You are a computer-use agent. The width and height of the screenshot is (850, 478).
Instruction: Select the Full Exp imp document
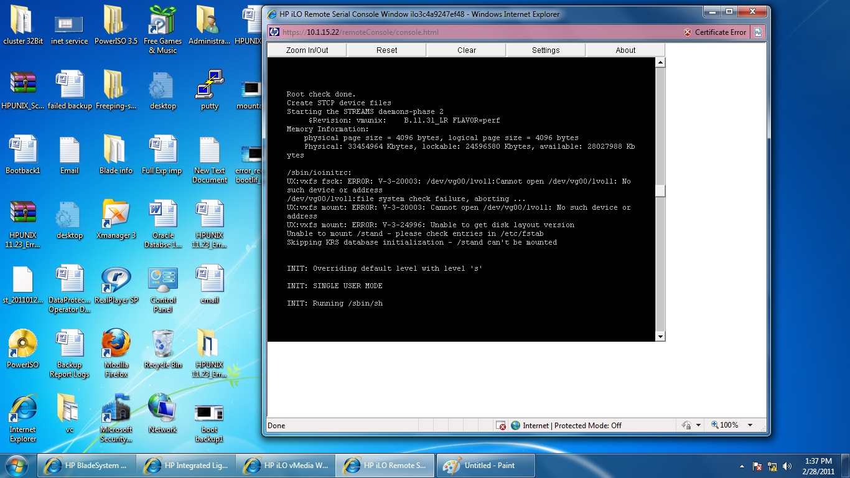tap(162, 156)
